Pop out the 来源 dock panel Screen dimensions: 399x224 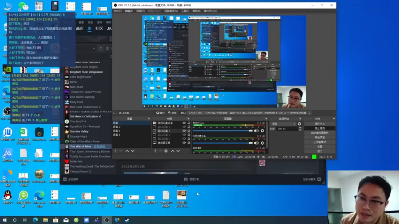point(188,119)
